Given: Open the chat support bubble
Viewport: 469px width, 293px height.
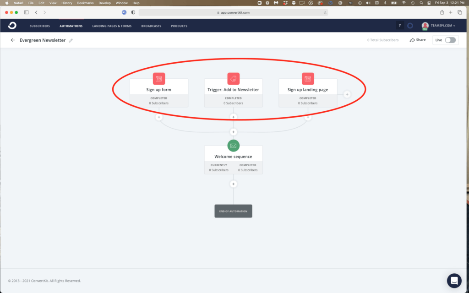Looking at the screenshot, I should point(454,281).
